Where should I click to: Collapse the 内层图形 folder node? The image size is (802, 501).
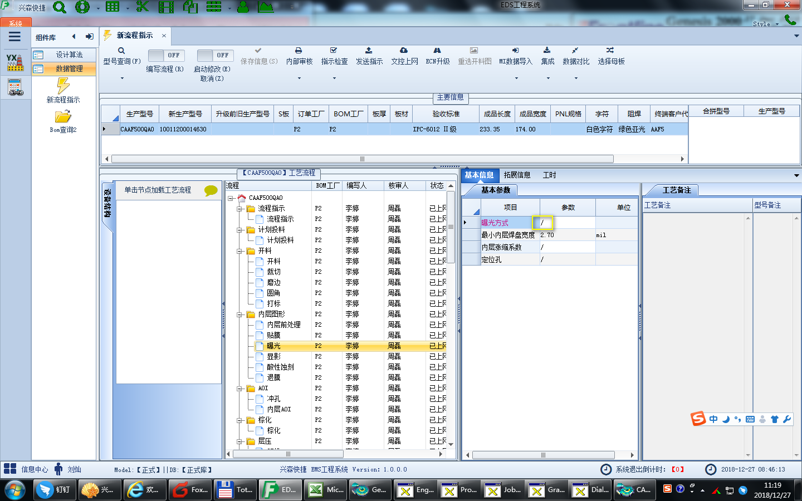point(239,314)
